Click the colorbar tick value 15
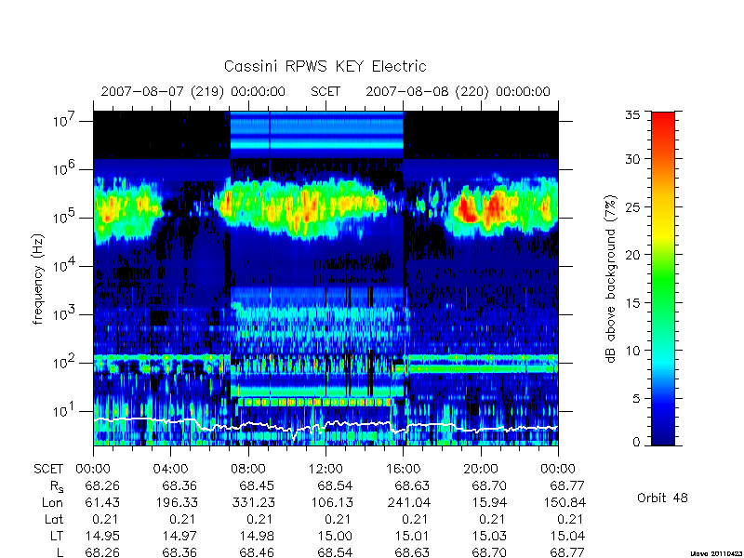This screenshot has height=558, width=744. 632,303
